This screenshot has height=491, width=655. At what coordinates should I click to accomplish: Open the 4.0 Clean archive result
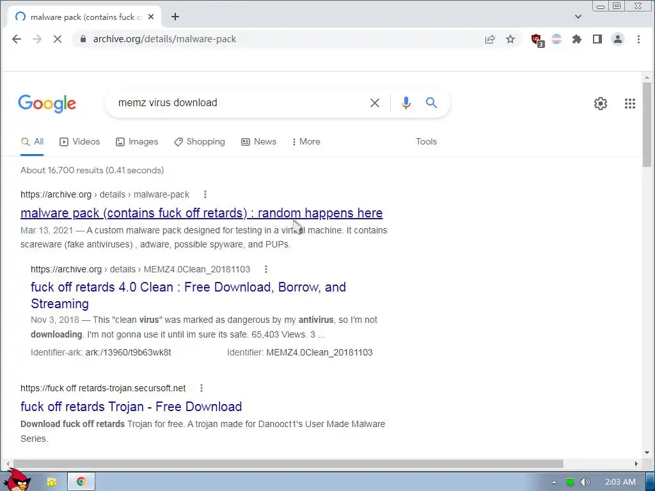coord(188,295)
